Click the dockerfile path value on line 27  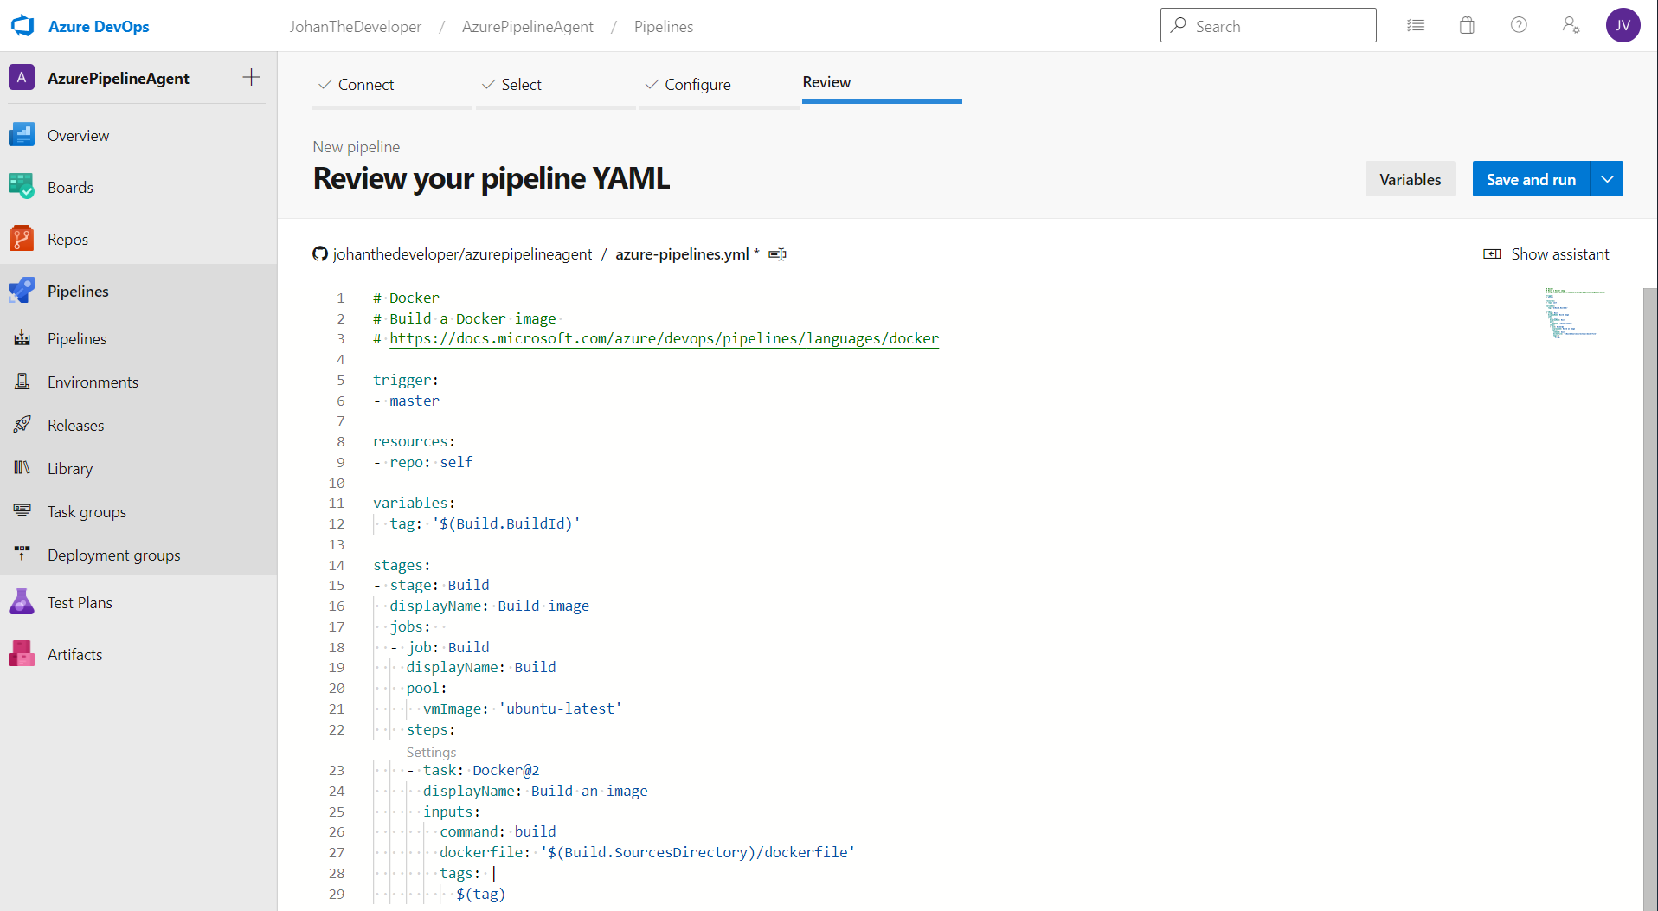click(697, 852)
